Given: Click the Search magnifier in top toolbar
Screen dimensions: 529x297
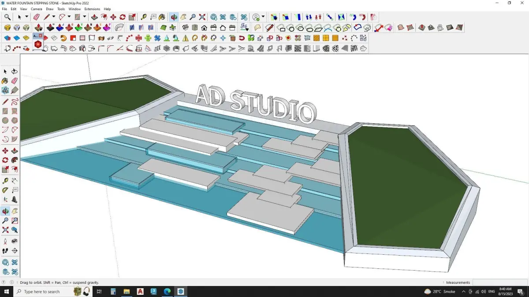Looking at the screenshot, I should (7, 17).
